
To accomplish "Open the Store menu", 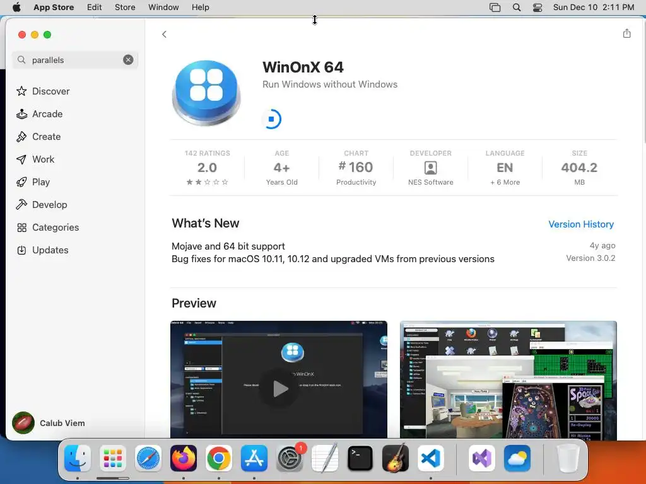I will point(125,7).
